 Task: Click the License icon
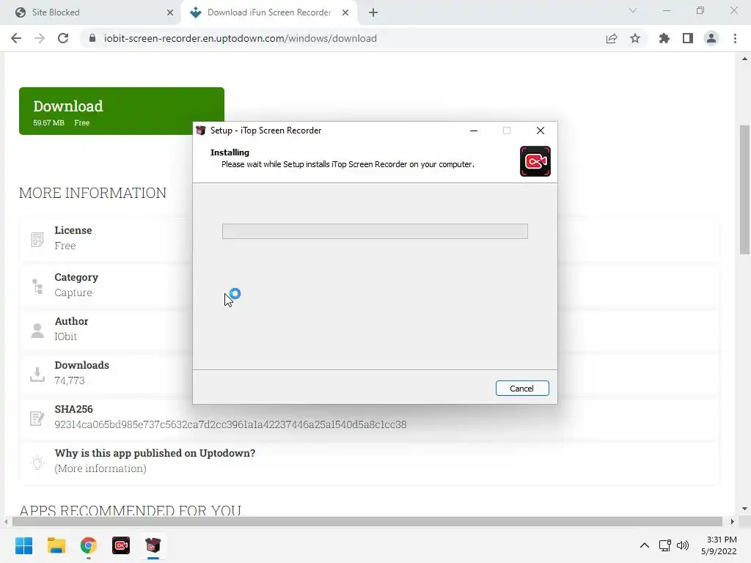(x=37, y=240)
